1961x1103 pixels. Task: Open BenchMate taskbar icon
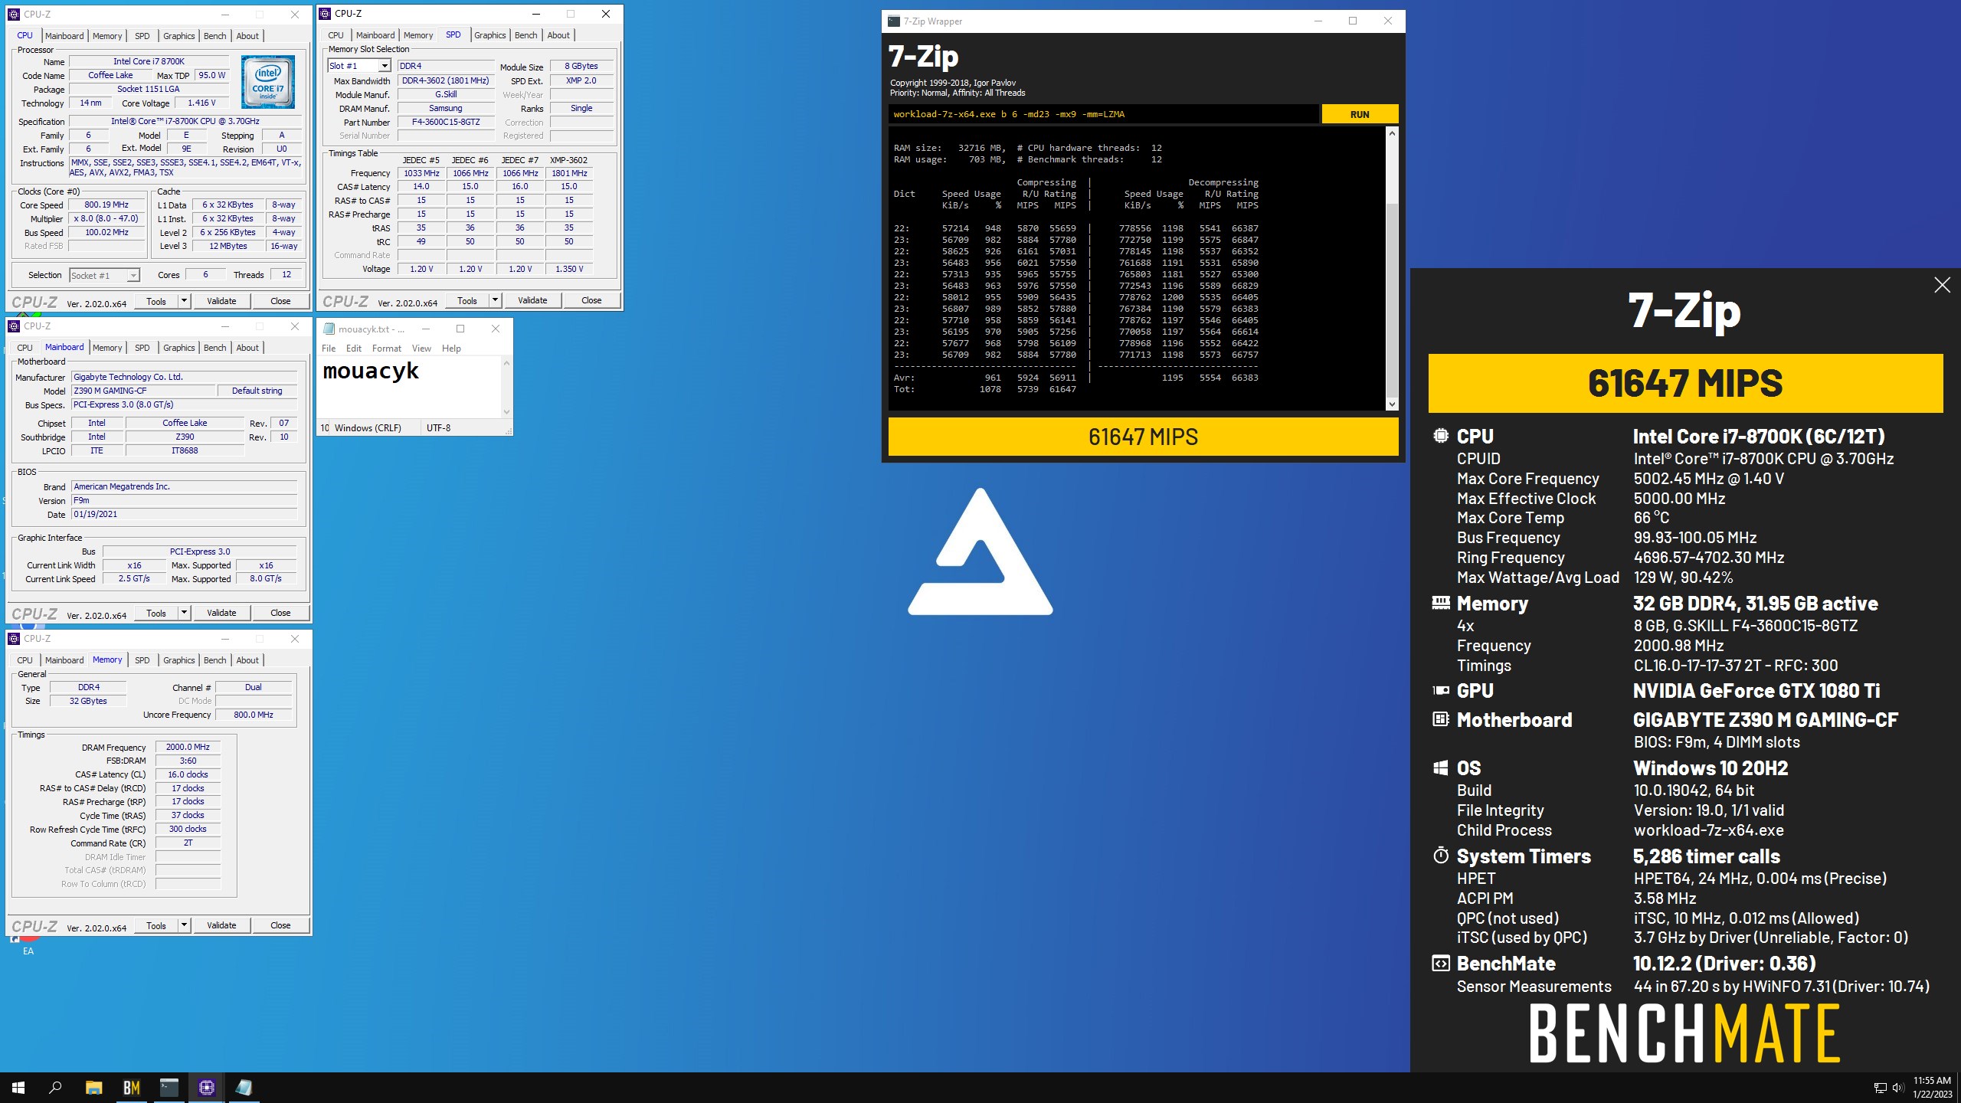pyautogui.click(x=131, y=1087)
